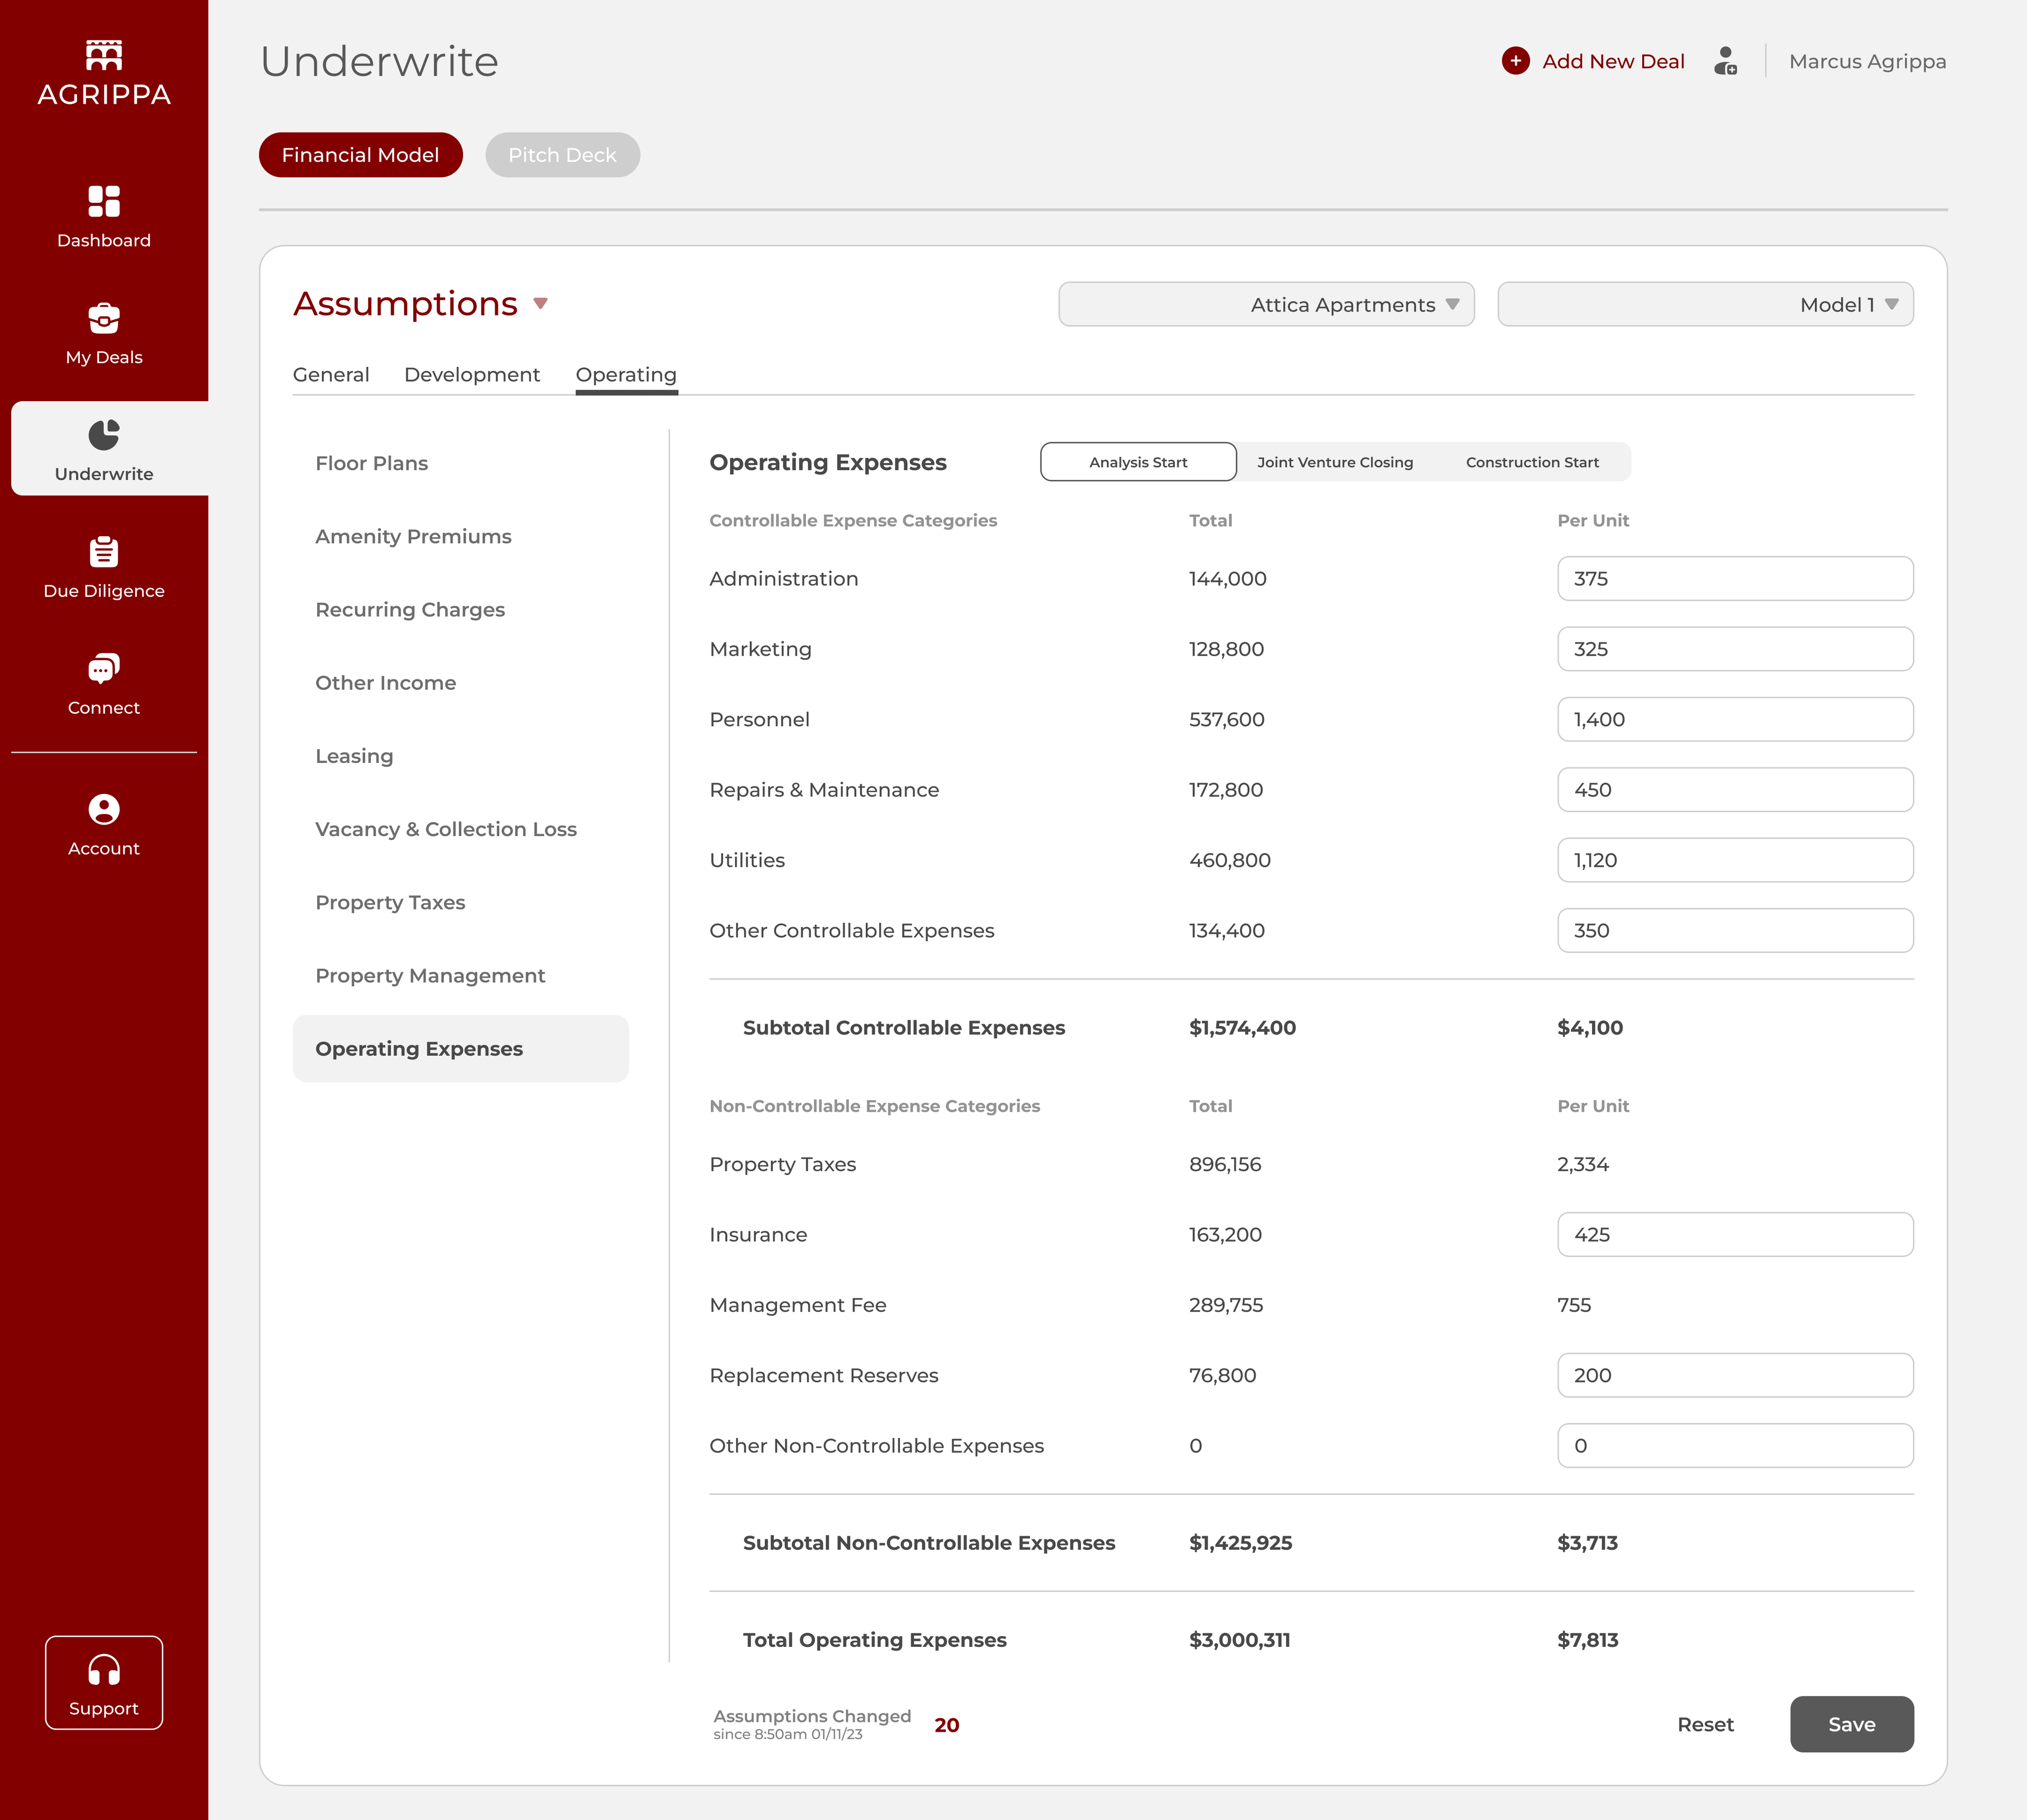Click Personnel per unit field

(x=1735, y=719)
